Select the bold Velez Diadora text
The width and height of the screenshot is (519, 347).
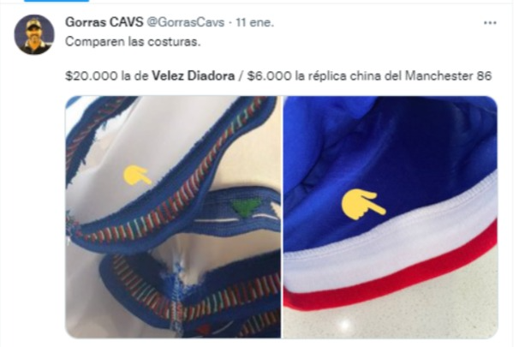pos(194,75)
